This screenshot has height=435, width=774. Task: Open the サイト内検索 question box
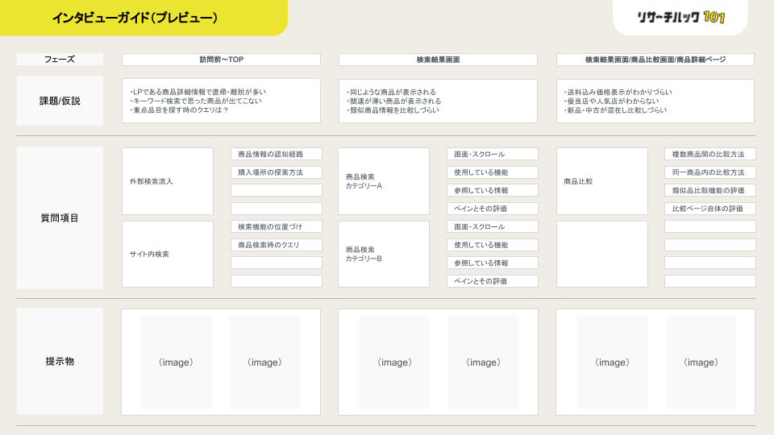(x=168, y=254)
